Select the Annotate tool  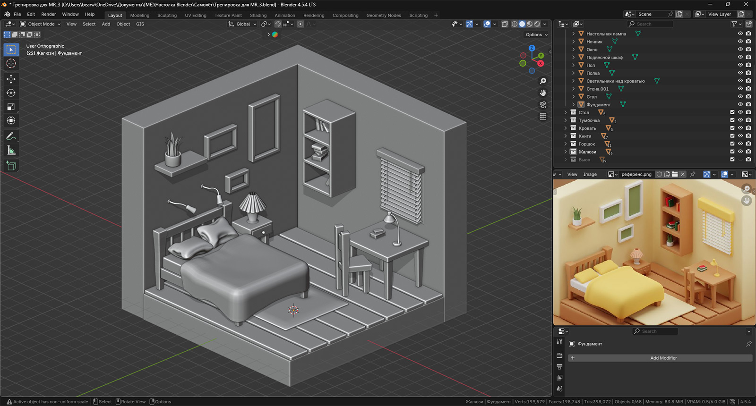point(11,136)
